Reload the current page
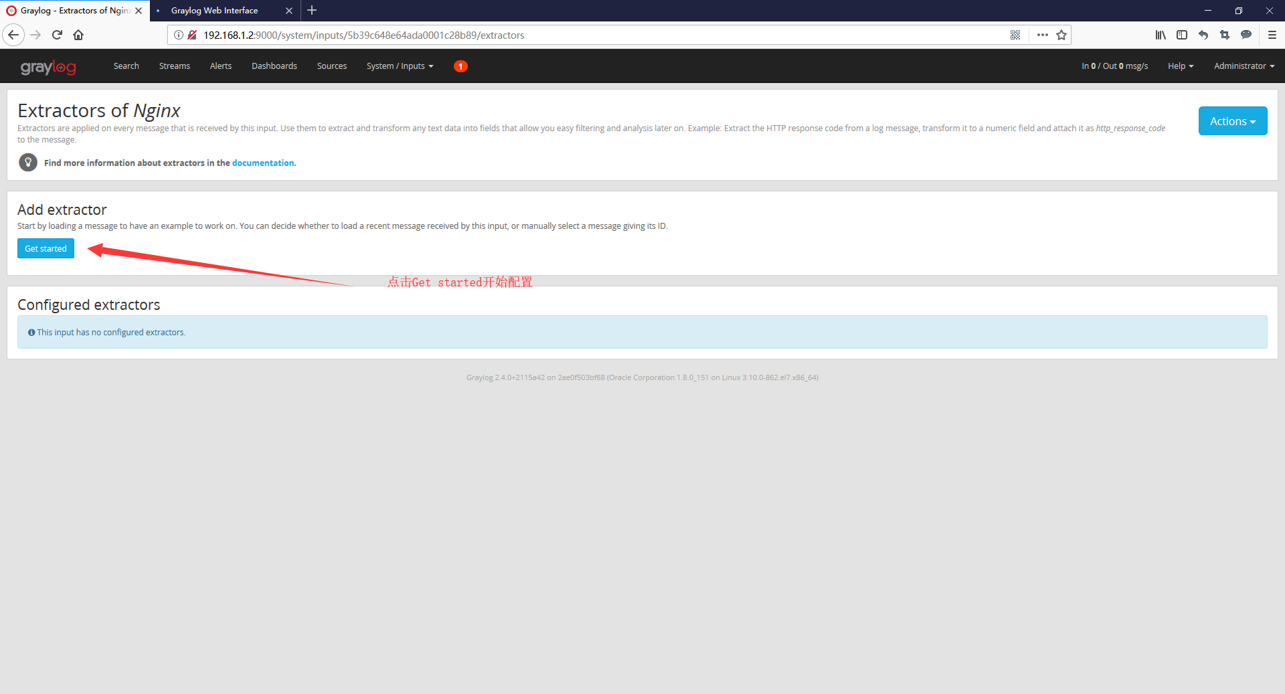 tap(57, 35)
